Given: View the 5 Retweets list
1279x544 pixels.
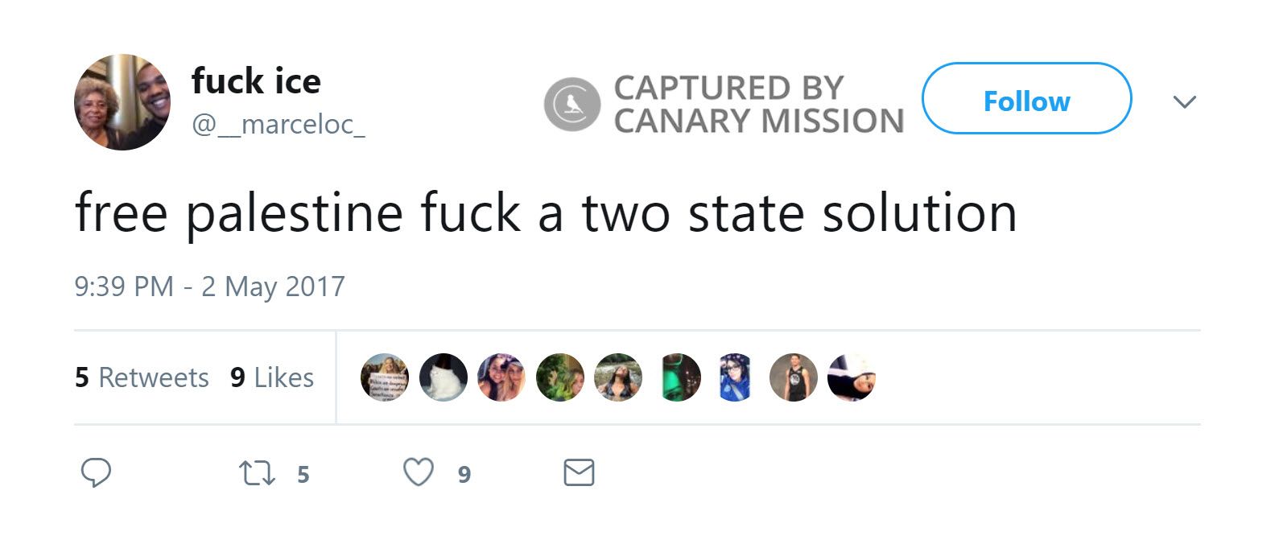Looking at the screenshot, I should (x=142, y=377).
